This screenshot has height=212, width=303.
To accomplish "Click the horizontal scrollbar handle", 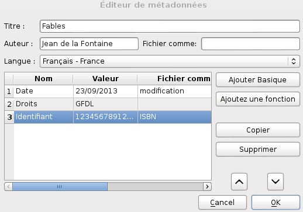I will point(60,187).
